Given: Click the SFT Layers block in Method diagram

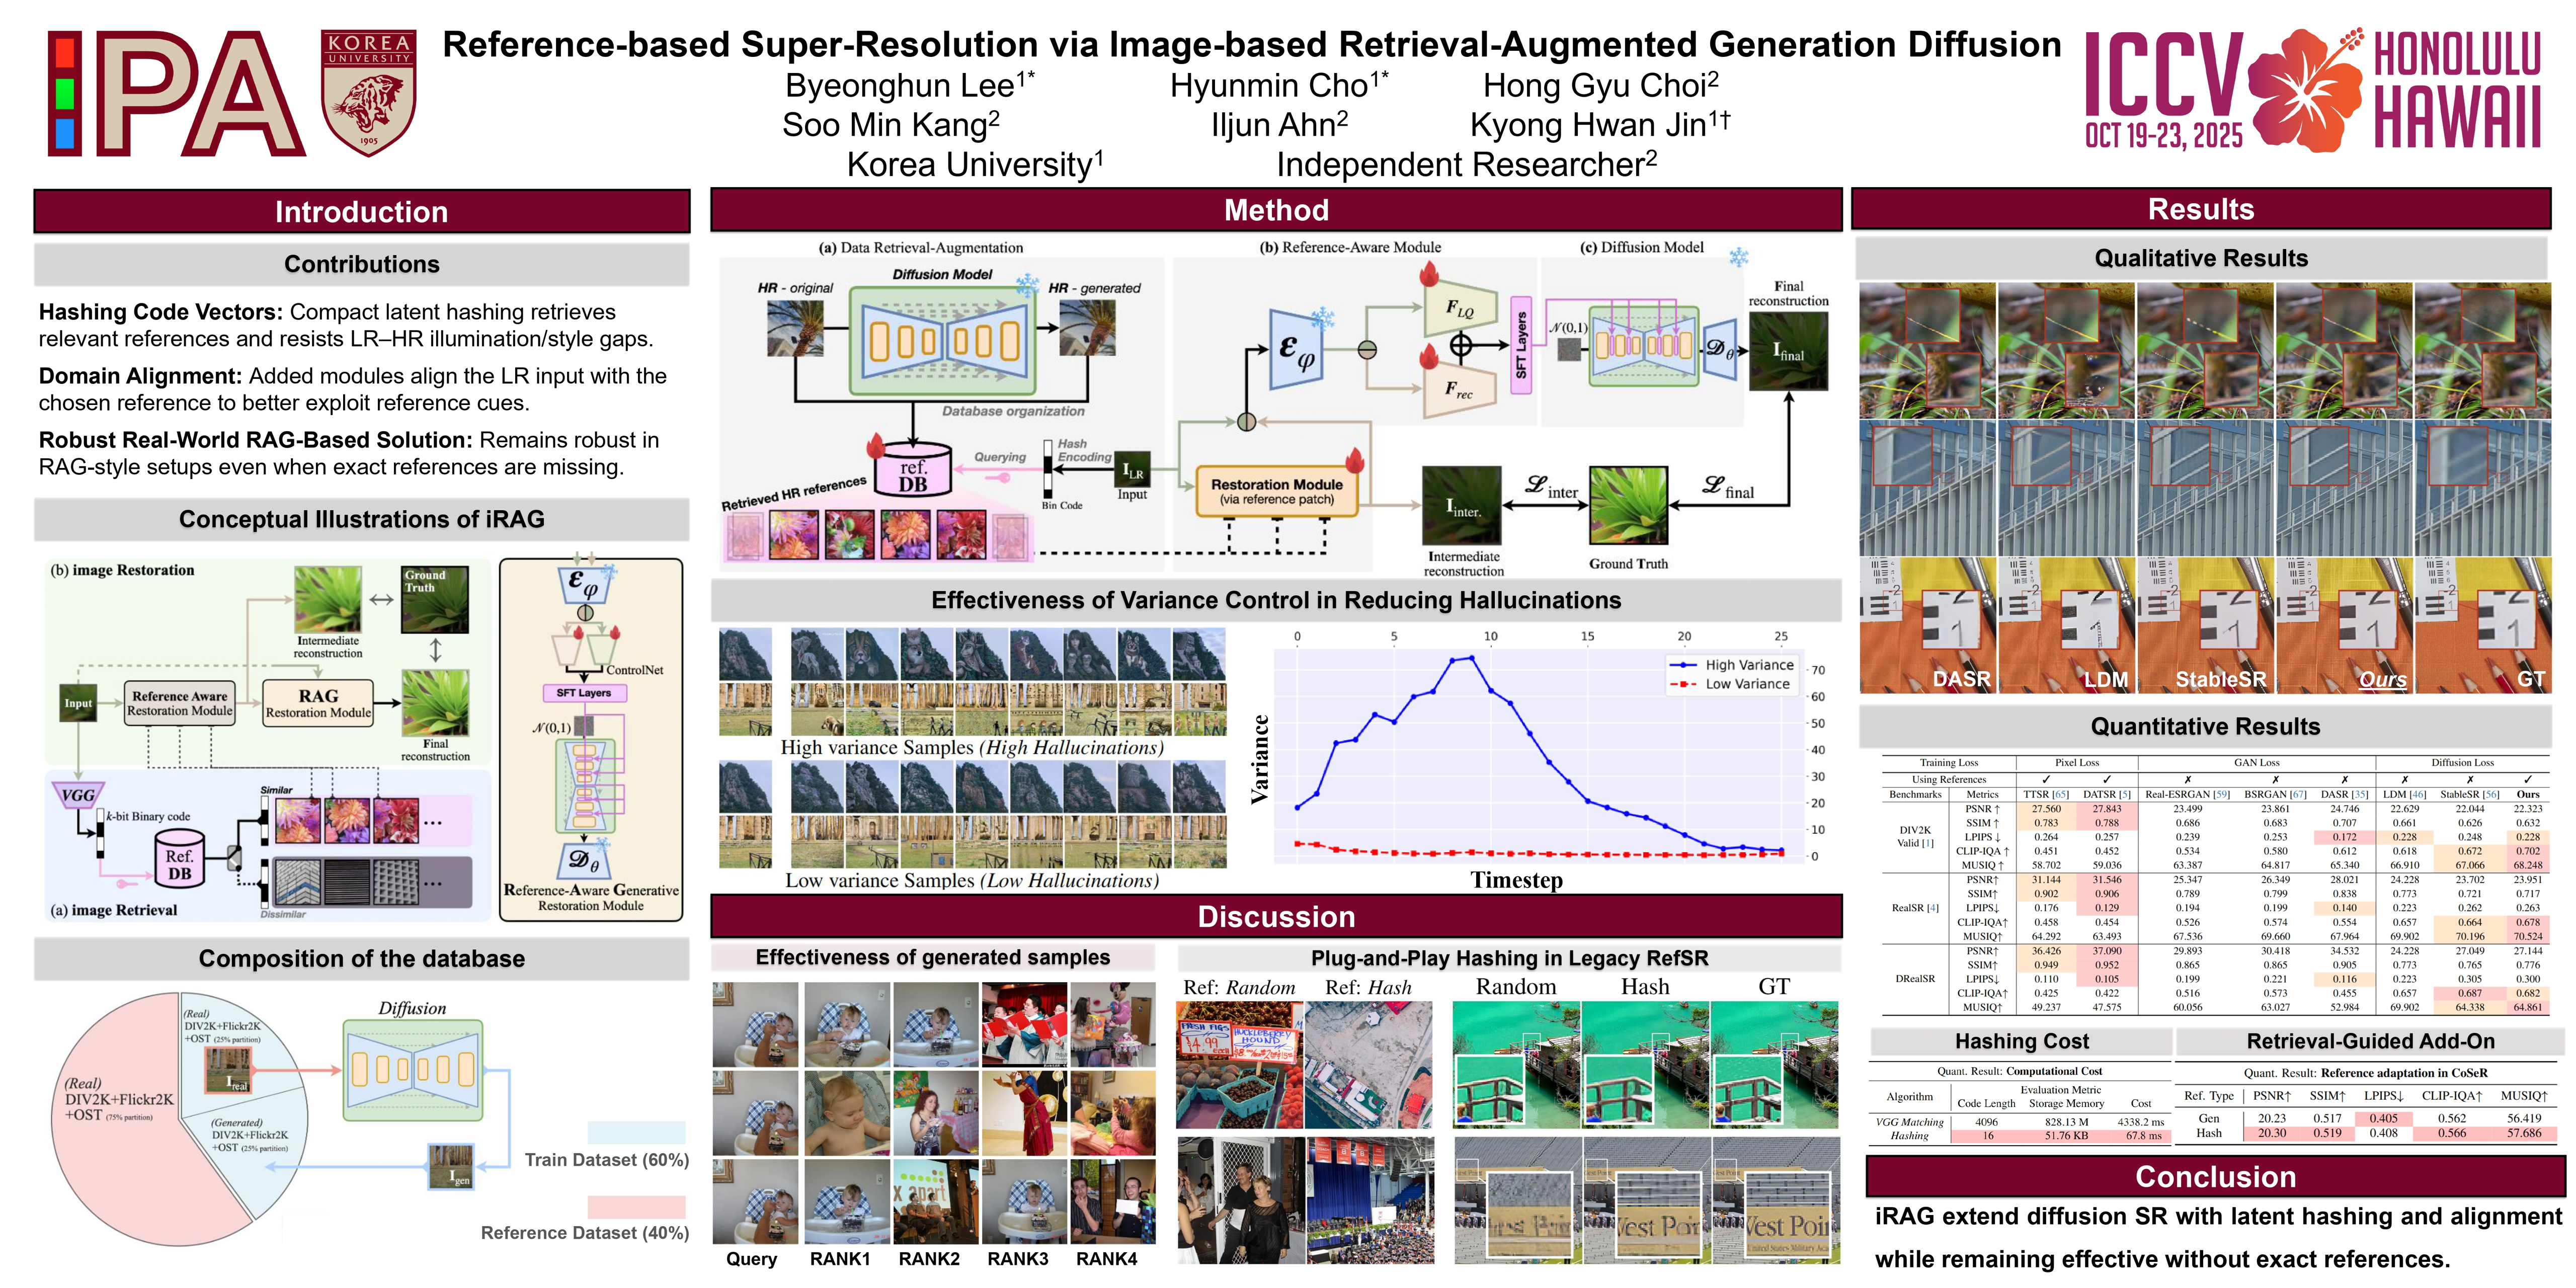Looking at the screenshot, I should pos(1520,344).
